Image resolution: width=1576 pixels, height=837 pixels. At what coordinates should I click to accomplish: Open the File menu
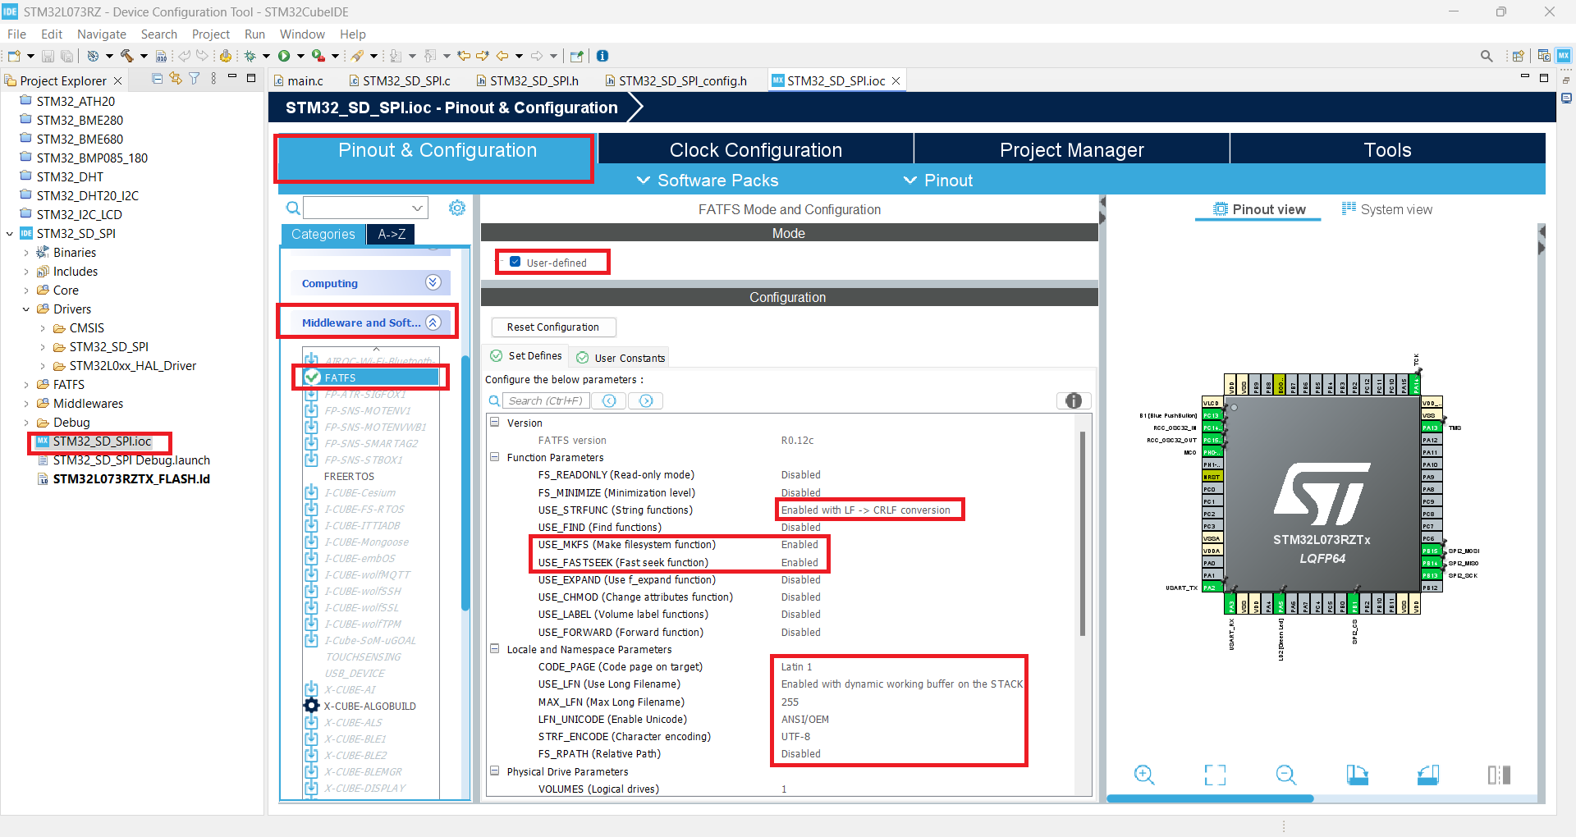16,34
